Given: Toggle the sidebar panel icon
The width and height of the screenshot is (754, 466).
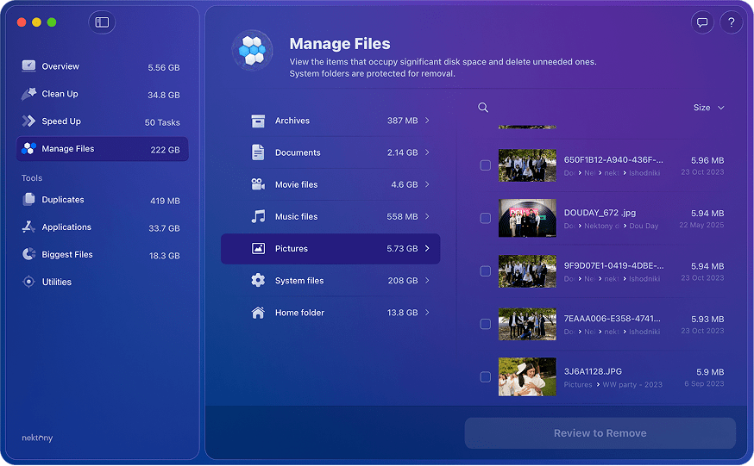Looking at the screenshot, I should click(x=102, y=22).
